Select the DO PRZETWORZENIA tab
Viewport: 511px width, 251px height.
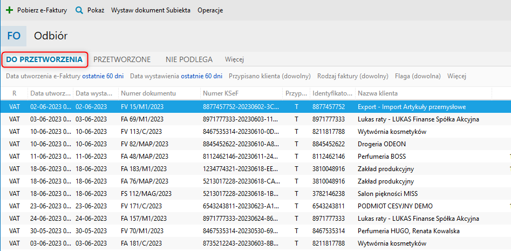pyautogui.click(x=44, y=59)
